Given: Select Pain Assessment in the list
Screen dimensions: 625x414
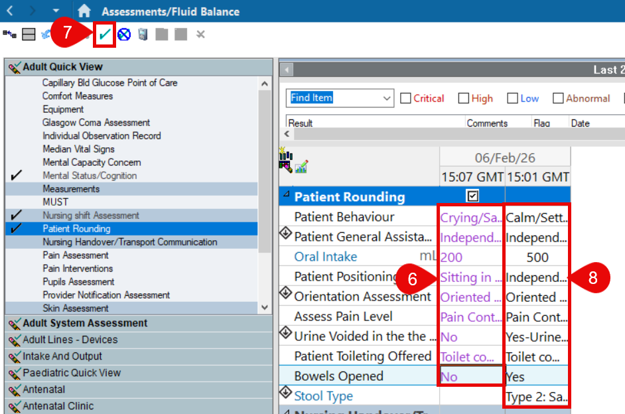Looking at the screenshot, I should [76, 255].
